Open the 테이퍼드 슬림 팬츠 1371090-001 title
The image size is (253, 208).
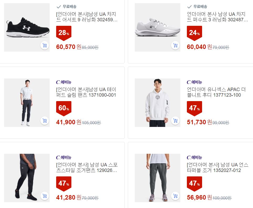tap(86, 92)
